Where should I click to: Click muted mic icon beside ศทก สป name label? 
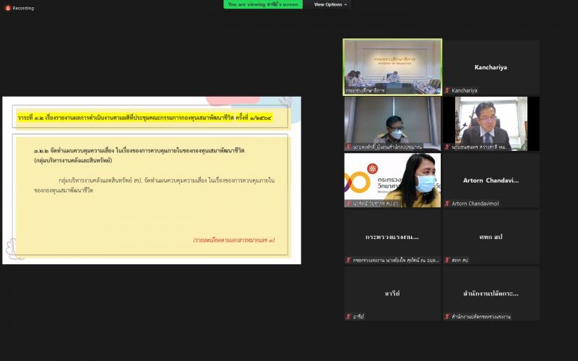[x=447, y=260]
